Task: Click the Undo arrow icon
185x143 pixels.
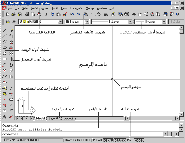Action: coord(72,14)
